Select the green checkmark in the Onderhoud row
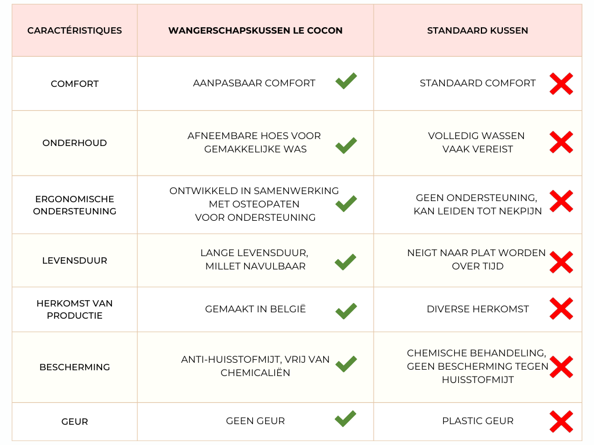This screenshot has height=445, width=594. pos(346,145)
